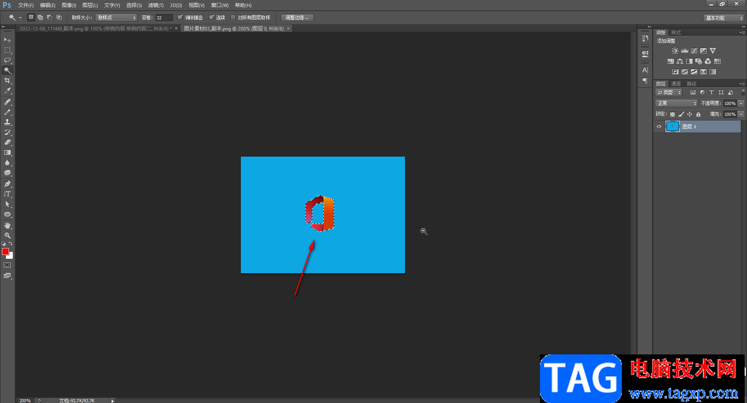Viewport: 747px width, 403px height.
Task: Select the Eyedropper tool
Action: (x=7, y=91)
